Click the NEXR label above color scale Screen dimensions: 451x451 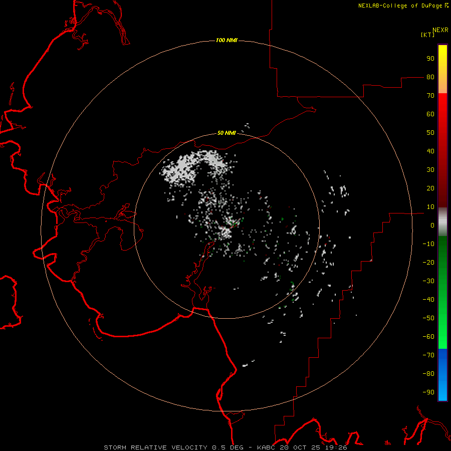(x=440, y=30)
